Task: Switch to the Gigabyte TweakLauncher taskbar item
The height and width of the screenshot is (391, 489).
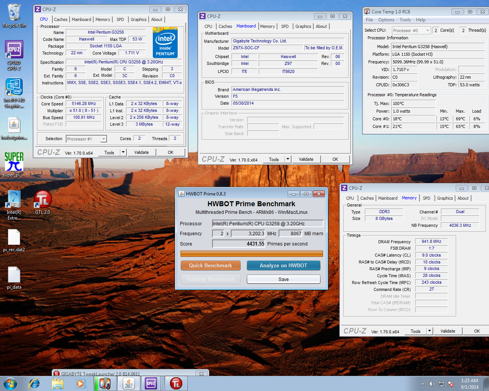Action: (176, 383)
